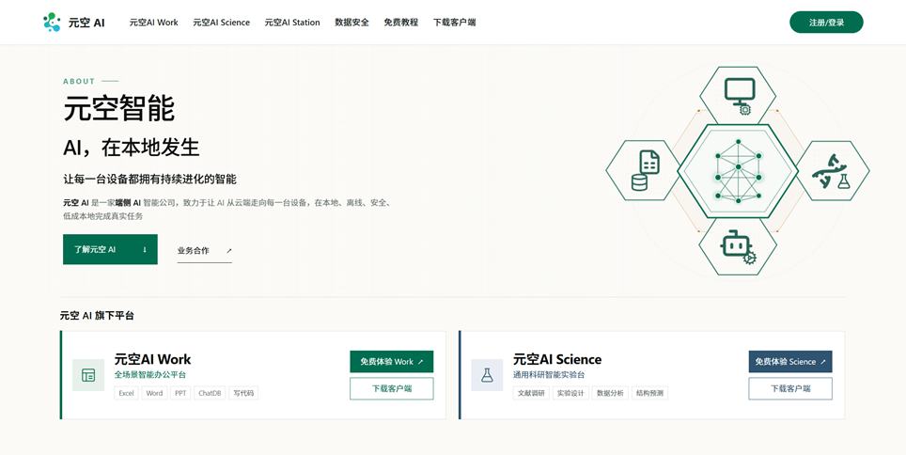Click the 注册/登录 button
The image size is (906, 455).
pyautogui.click(x=826, y=22)
